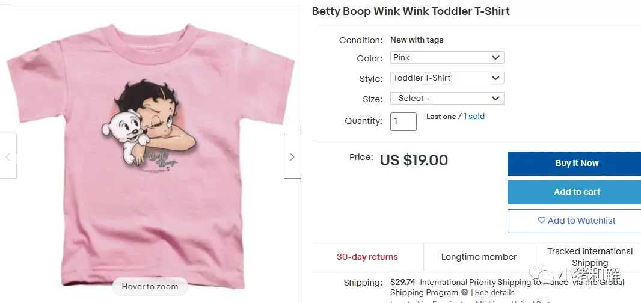Select the 30-day returns tab

tap(367, 257)
